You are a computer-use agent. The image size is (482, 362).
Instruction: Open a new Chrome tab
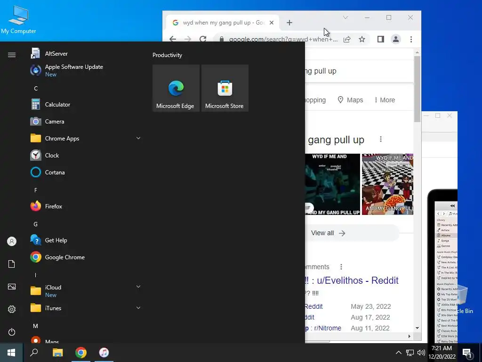point(289,23)
